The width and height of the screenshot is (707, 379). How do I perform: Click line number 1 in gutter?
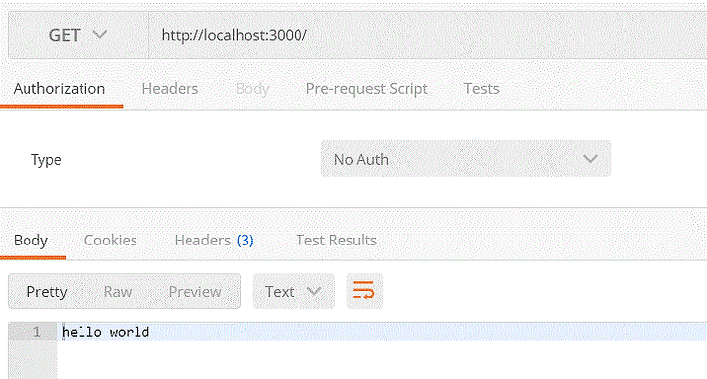(x=37, y=332)
